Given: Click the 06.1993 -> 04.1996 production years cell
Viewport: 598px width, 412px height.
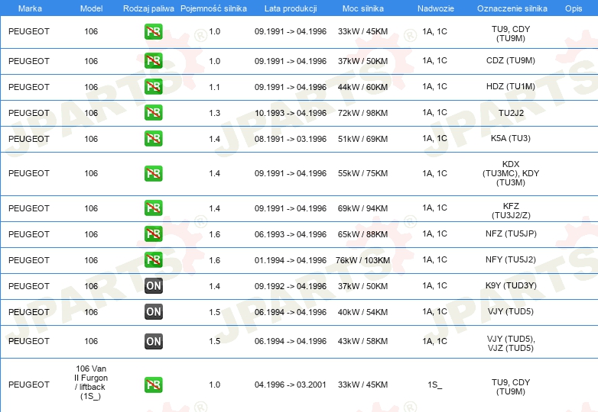Looking at the screenshot, I should pyautogui.click(x=291, y=234).
